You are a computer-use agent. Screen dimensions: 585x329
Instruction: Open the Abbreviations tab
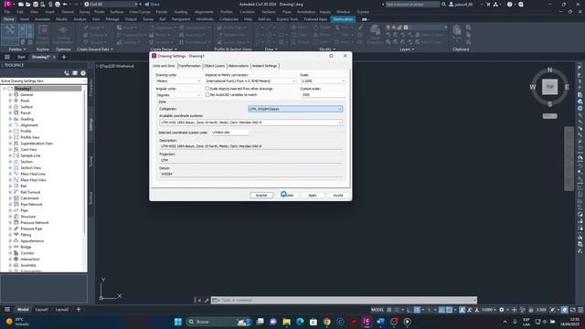pos(238,66)
